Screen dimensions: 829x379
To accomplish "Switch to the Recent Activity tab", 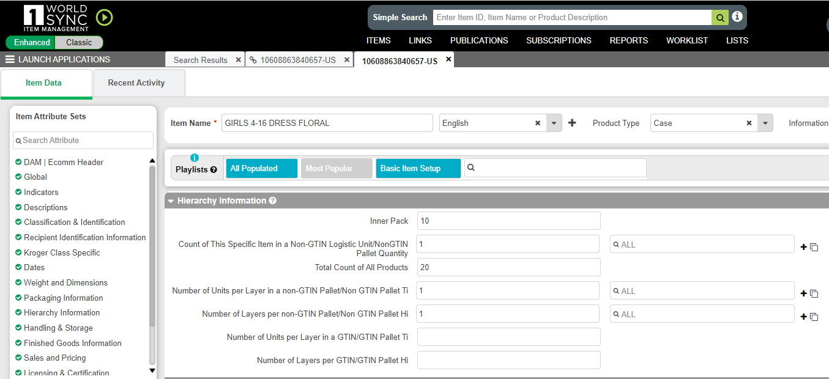I will (136, 83).
